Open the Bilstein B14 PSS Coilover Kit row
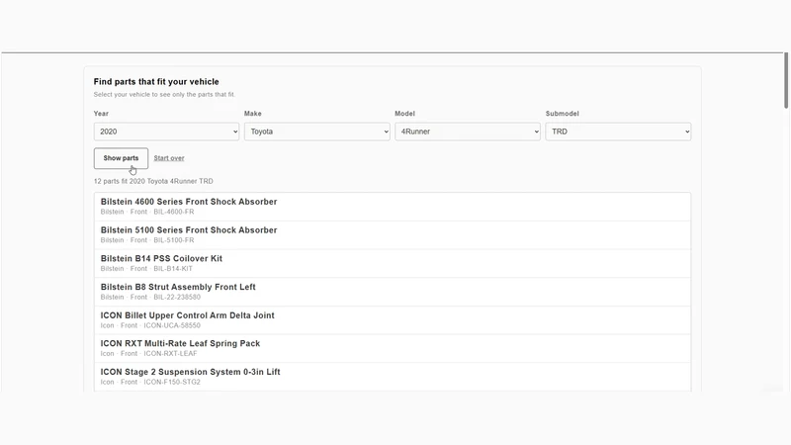This screenshot has width=791, height=445. point(392,263)
